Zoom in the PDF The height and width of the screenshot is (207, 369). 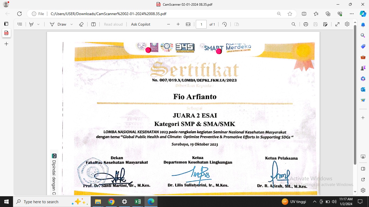tap(178, 24)
